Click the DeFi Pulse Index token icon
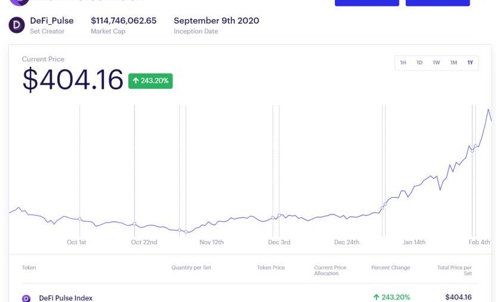 tap(26, 298)
